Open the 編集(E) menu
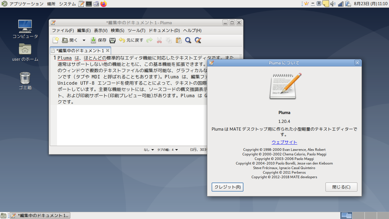The image size is (389, 219). 84,30
